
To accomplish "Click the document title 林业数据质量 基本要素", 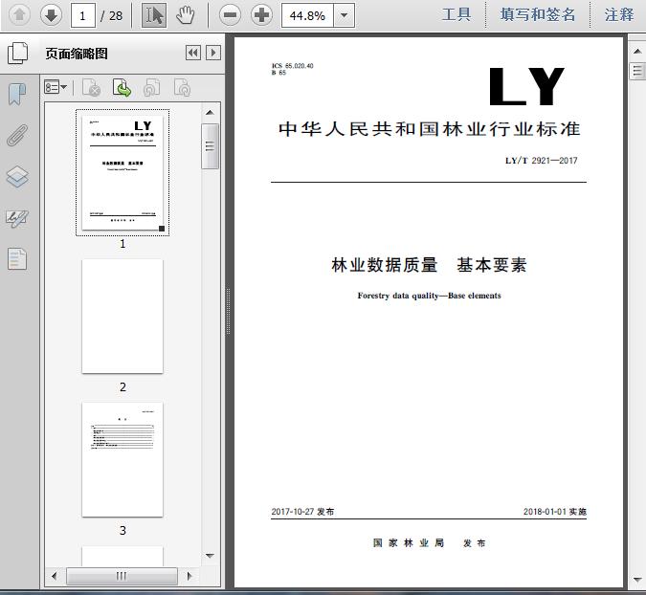I will 429,265.
